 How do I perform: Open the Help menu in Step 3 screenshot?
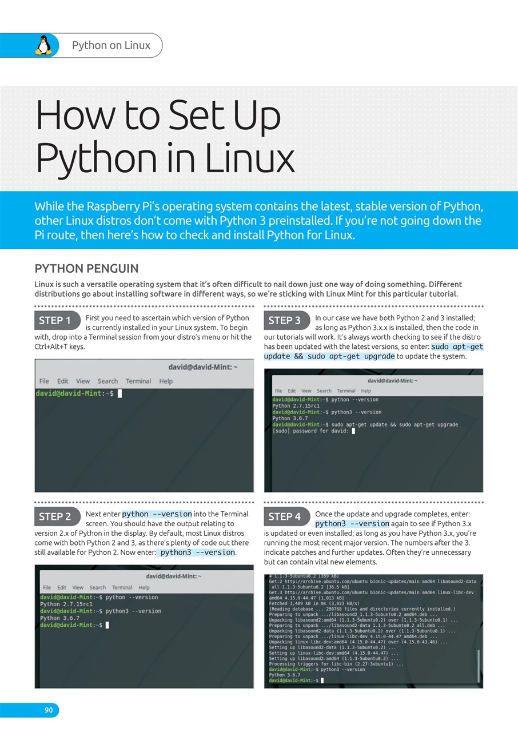click(x=366, y=391)
